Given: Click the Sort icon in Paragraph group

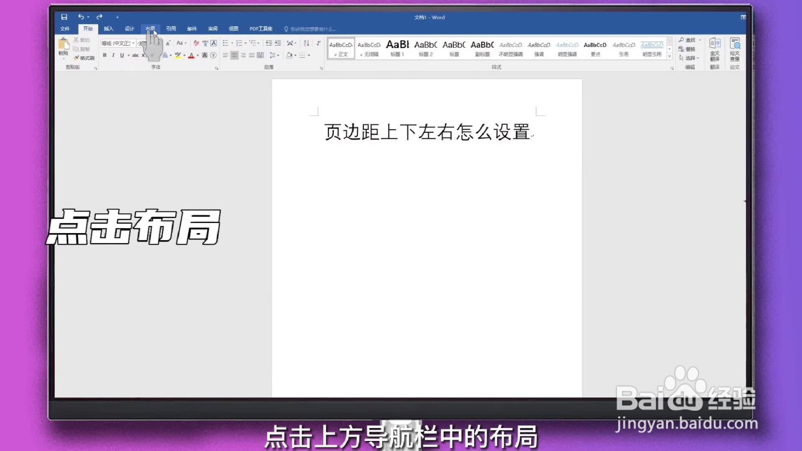Looking at the screenshot, I should (x=306, y=43).
